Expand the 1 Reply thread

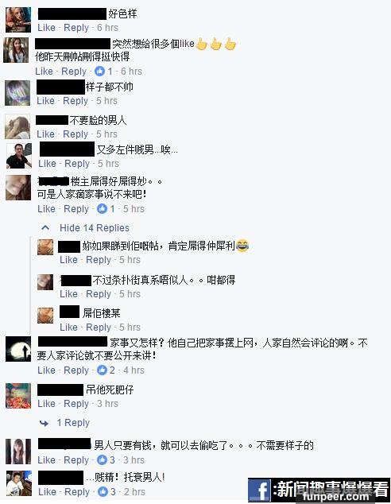73,423
